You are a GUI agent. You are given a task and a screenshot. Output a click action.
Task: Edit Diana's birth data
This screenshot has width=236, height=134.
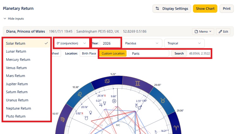click(223, 31)
